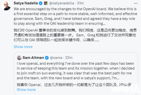The width and height of the screenshot is (141, 95).
Task: Click 'i love openai' line in quoted tweet
Action: (x=75, y=64)
